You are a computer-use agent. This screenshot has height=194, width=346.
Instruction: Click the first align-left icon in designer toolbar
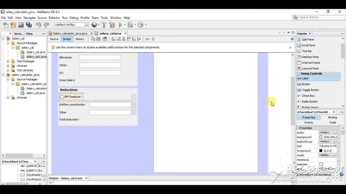coord(114,39)
